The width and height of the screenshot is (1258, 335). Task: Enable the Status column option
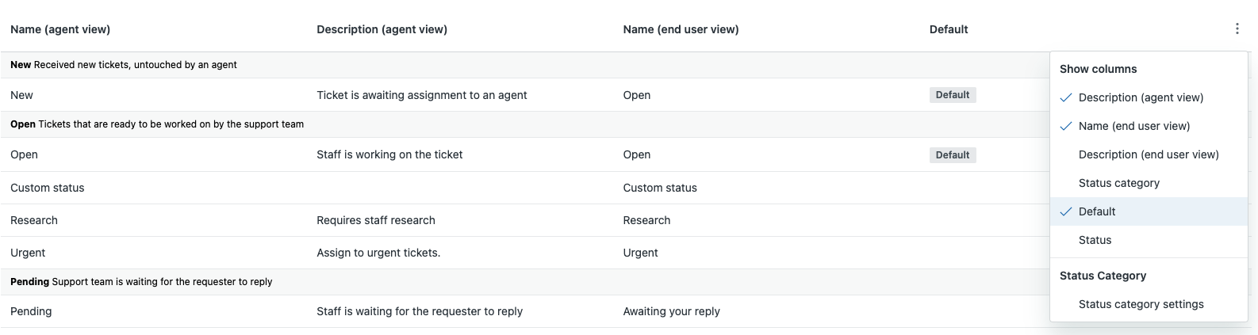[1095, 240]
